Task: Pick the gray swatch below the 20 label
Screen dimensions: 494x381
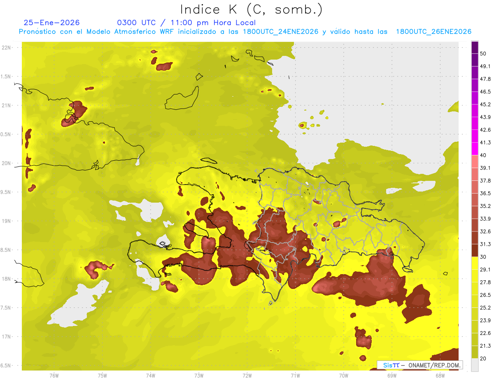Action: coord(475,365)
